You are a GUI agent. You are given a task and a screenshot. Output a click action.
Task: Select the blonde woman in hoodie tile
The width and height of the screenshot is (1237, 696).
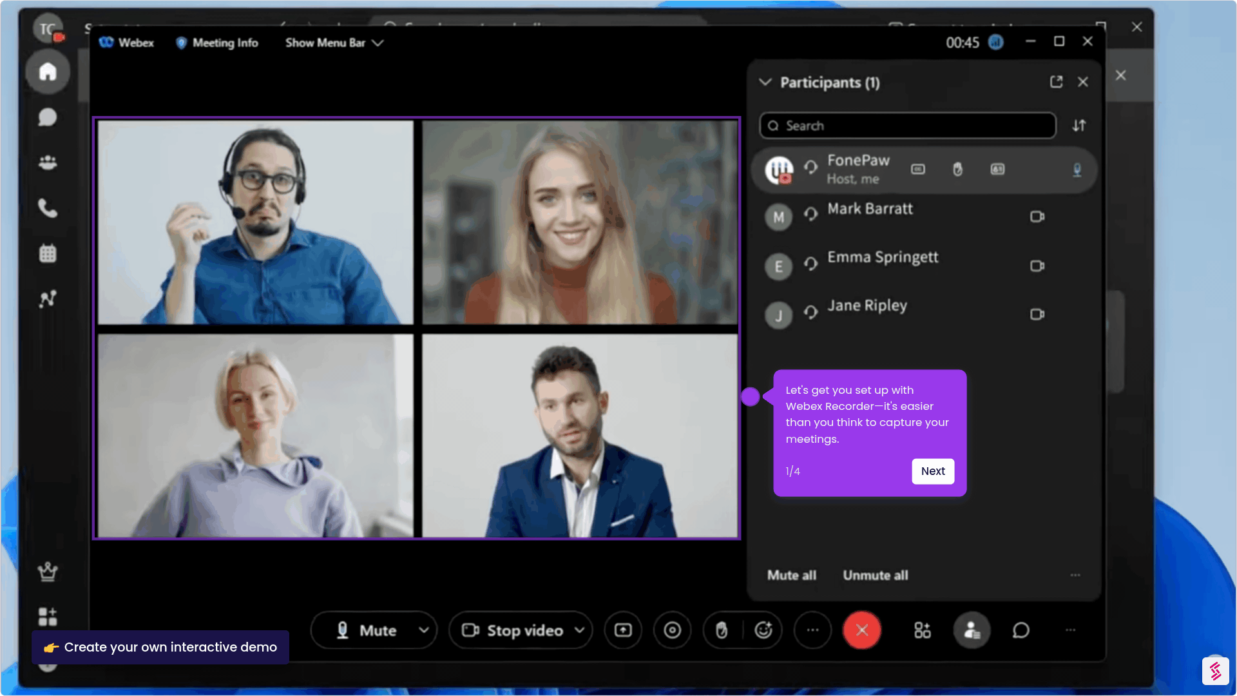tap(256, 436)
